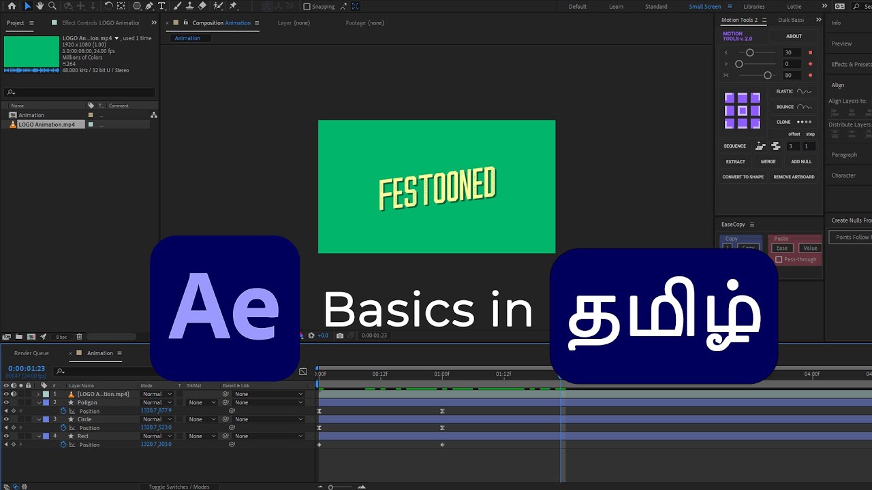The width and height of the screenshot is (872, 490).
Task: Open TrkMat dropdown for Circle layer
Action: pyautogui.click(x=202, y=419)
